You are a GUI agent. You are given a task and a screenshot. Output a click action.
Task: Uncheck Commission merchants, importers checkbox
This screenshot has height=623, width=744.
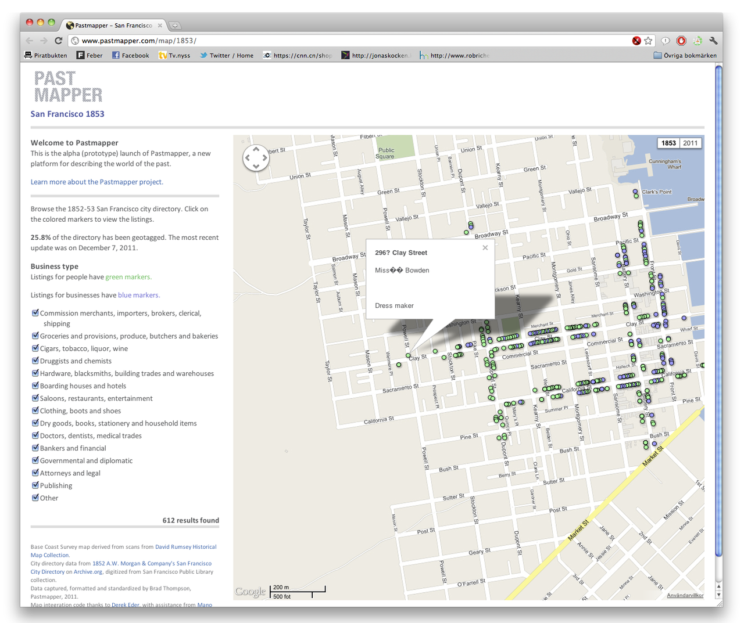(35, 312)
